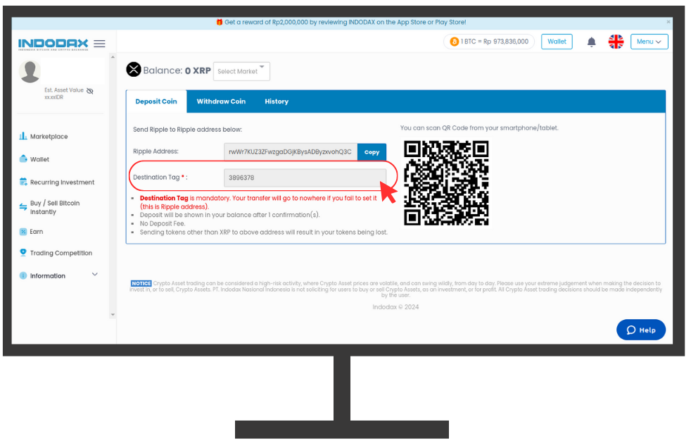The height and width of the screenshot is (441, 691).
Task: Click the deposit QR code
Action: 446,183
